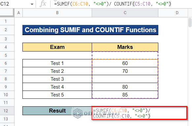Select the cell with marks 60

[x=125, y=63]
